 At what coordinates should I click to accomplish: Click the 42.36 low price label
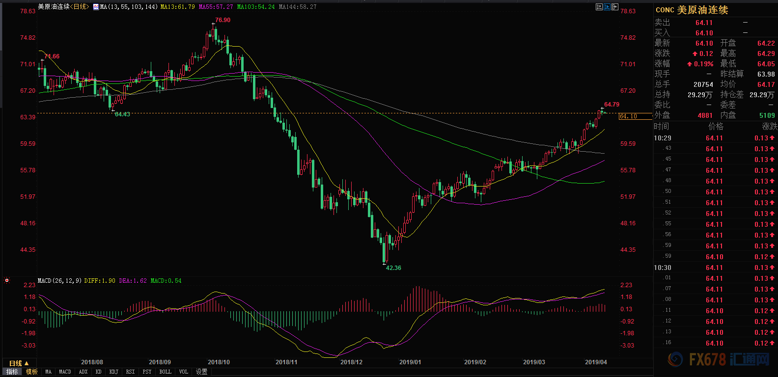393,268
